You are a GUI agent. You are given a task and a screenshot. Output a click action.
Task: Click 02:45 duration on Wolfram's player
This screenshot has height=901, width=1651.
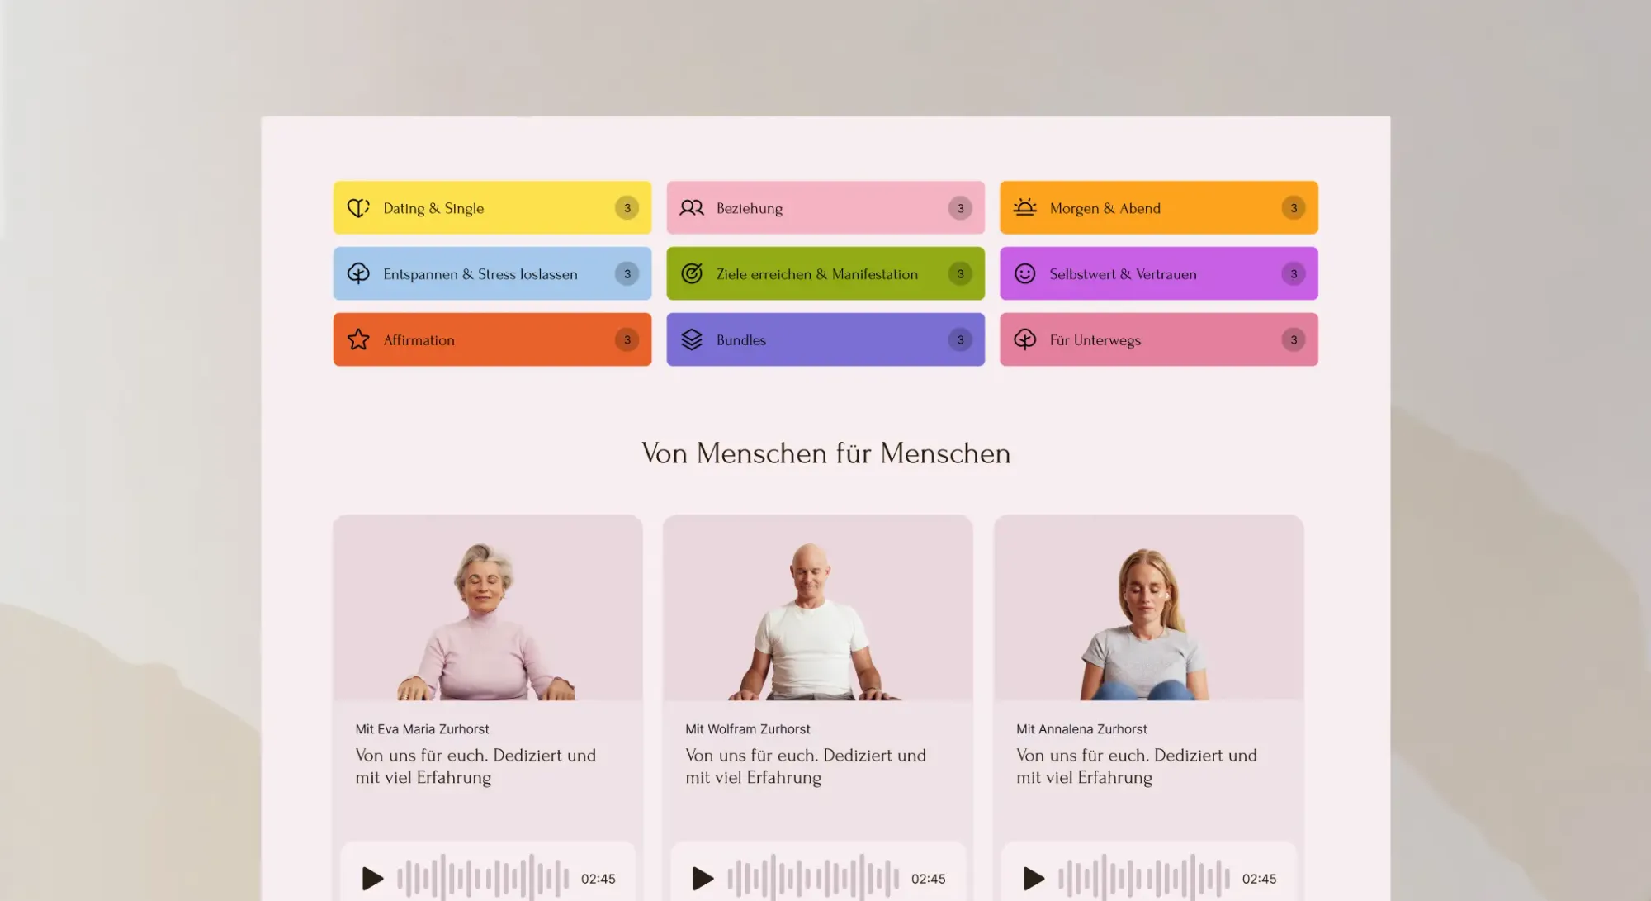click(929, 879)
